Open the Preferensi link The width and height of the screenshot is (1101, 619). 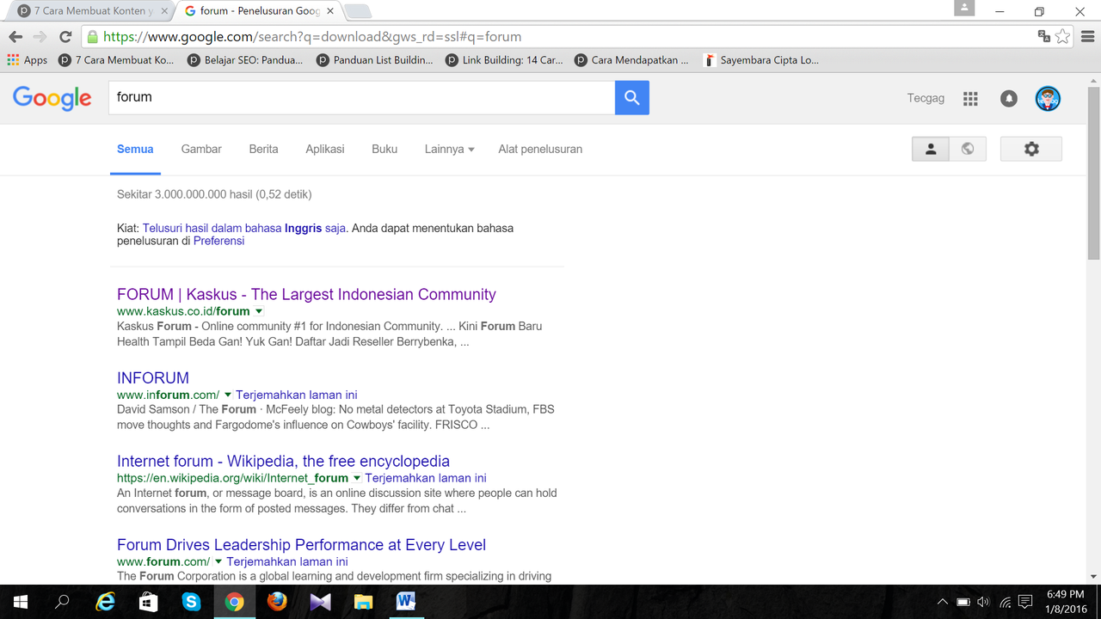218,241
